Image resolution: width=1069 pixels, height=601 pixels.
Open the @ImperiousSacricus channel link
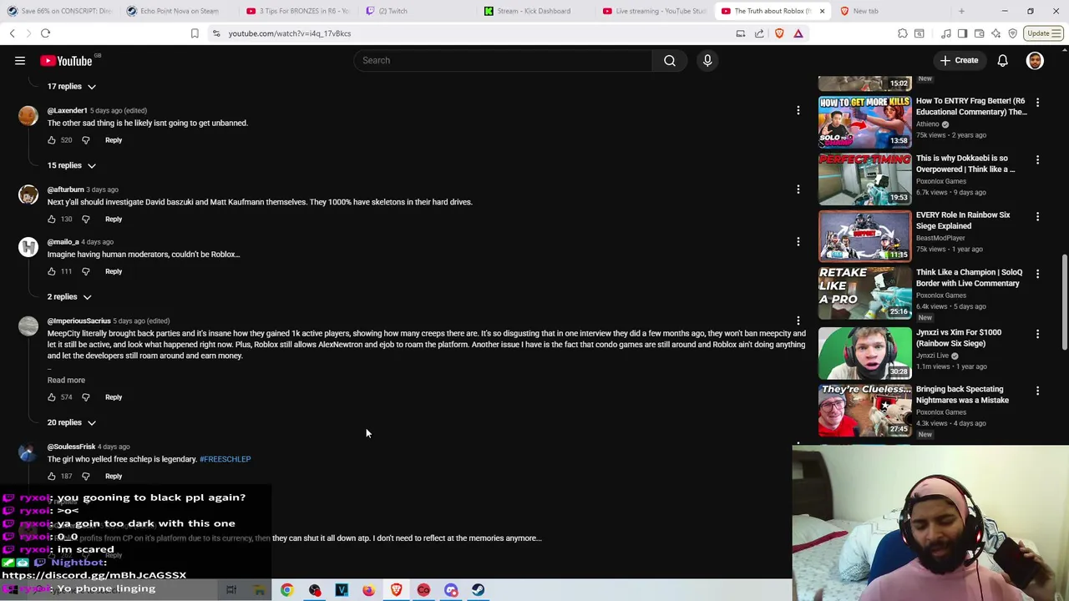pos(79,321)
